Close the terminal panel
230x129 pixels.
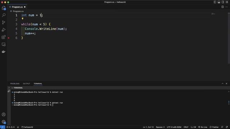coord(226,83)
